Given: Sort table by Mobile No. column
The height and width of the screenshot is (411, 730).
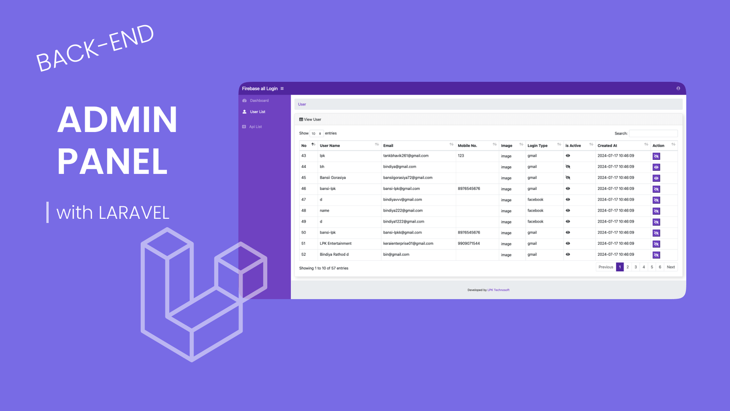Looking at the screenshot, I should tap(477, 146).
